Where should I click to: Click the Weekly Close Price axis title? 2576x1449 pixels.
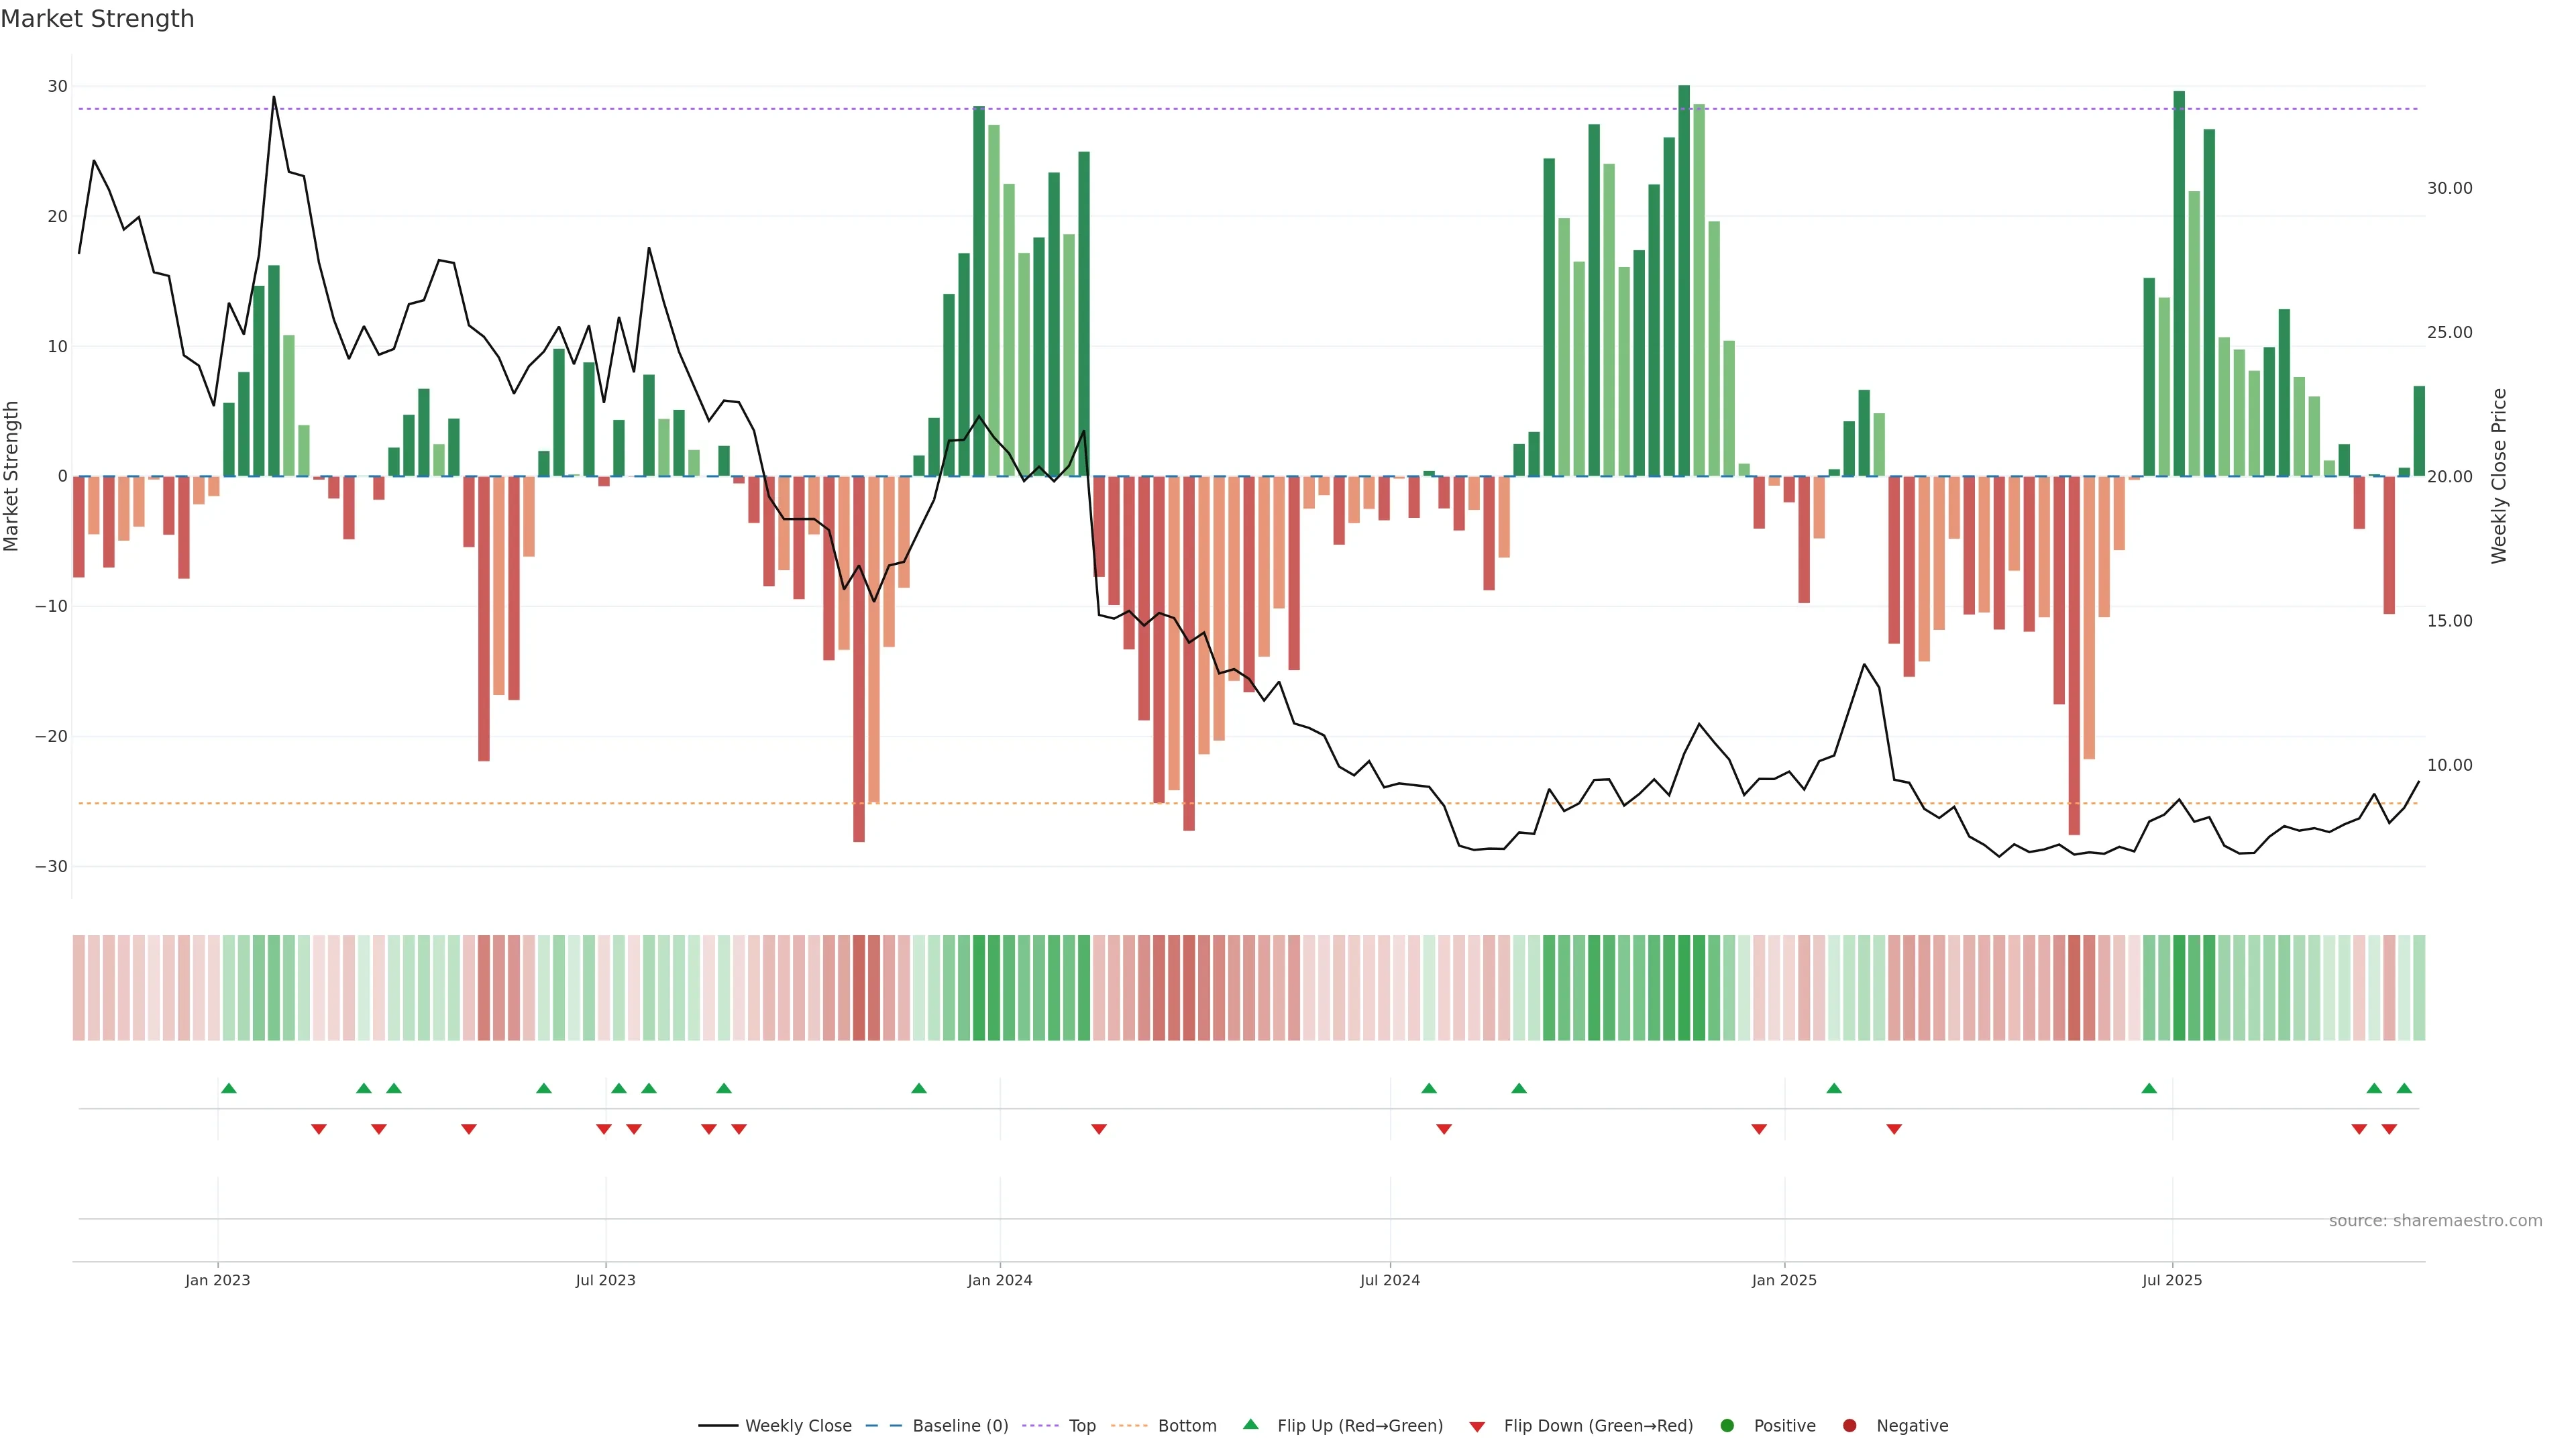click(x=2499, y=476)
